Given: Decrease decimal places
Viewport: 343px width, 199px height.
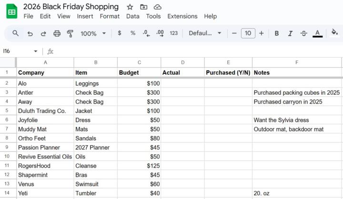Looking at the screenshot, I should point(146,33).
